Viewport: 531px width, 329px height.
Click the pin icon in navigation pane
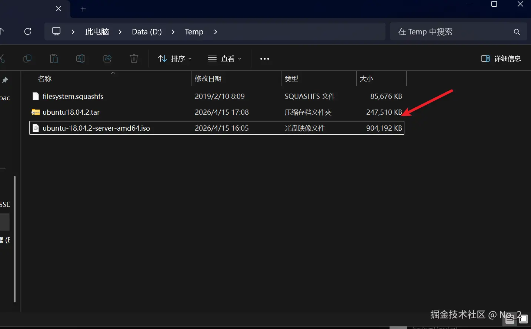pos(5,80)
